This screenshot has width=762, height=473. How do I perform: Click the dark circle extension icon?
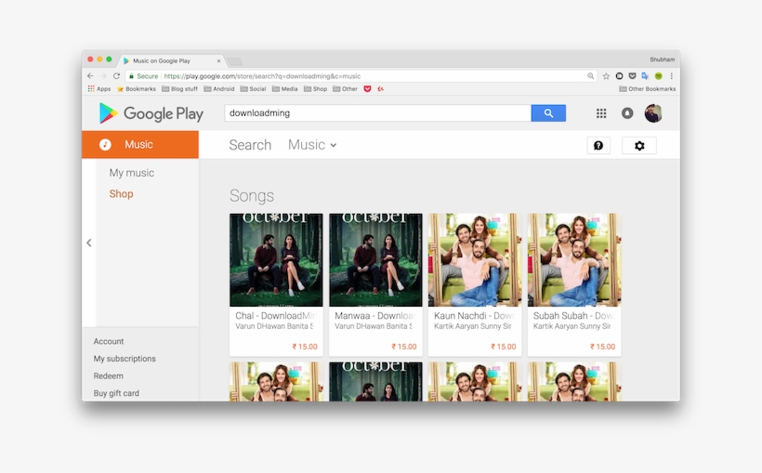point(619,76)
